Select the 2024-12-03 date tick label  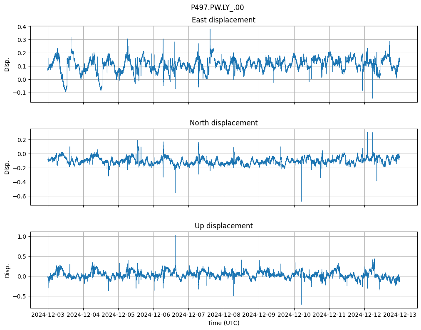point(48,315)
